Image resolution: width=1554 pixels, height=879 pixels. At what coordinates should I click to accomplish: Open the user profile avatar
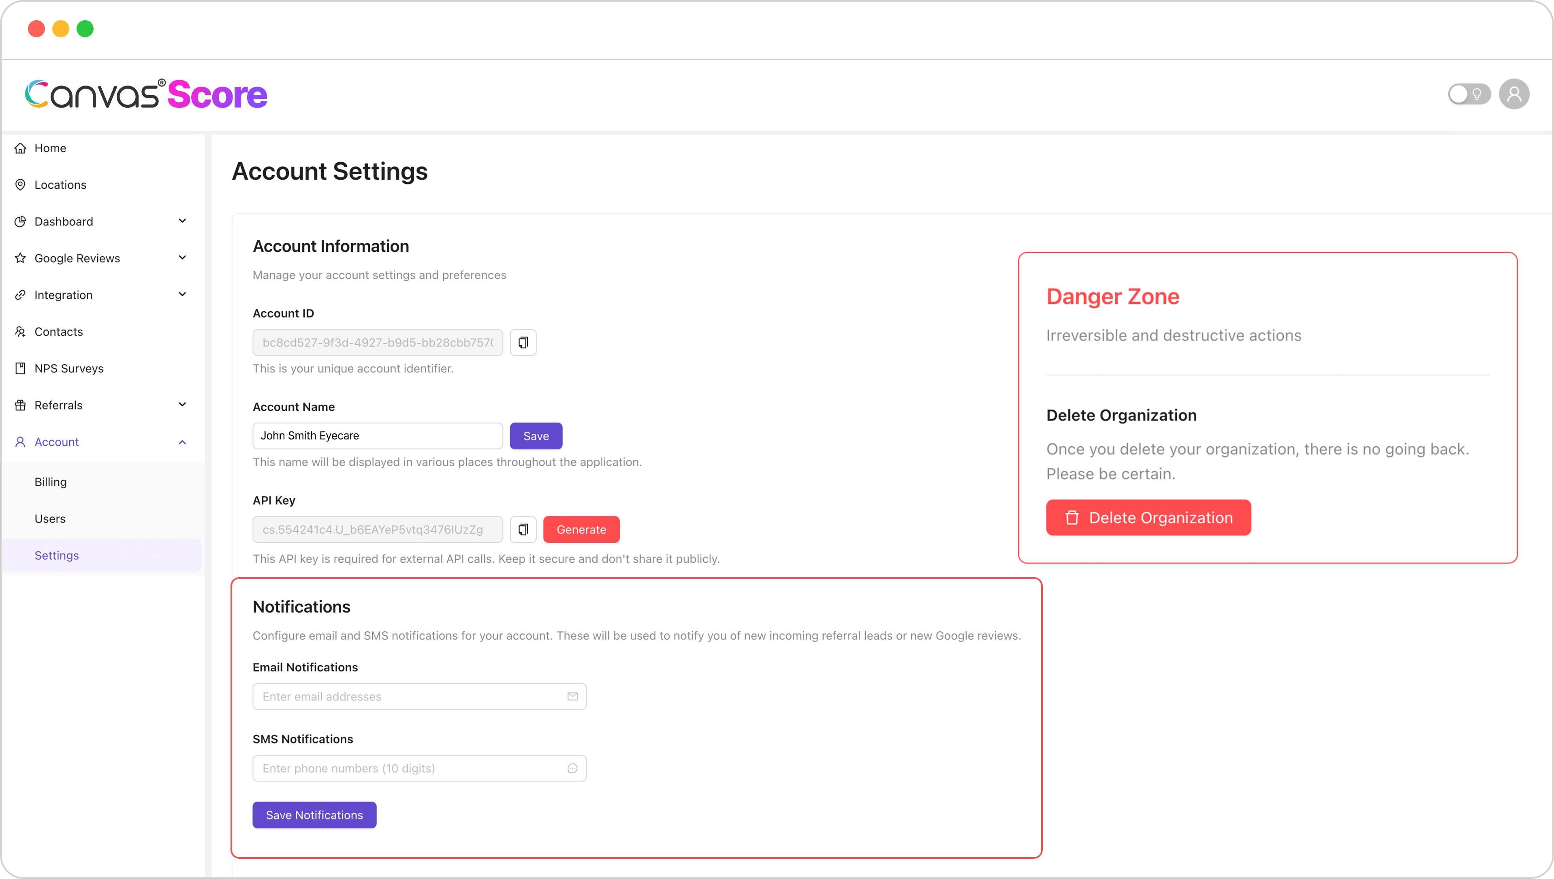1514,94
